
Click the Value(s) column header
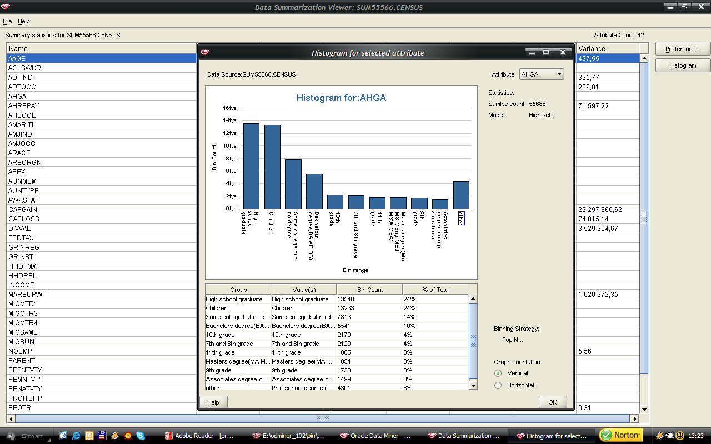[304, 290]
